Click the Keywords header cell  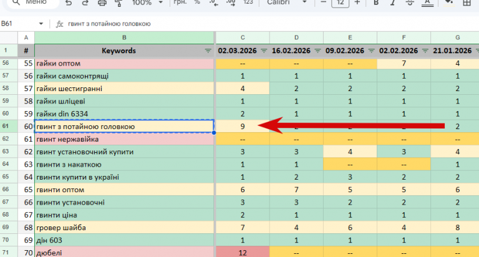pos(124,51)
